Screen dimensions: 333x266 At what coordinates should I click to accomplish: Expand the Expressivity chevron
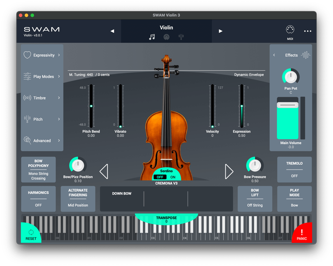point(59,55)
